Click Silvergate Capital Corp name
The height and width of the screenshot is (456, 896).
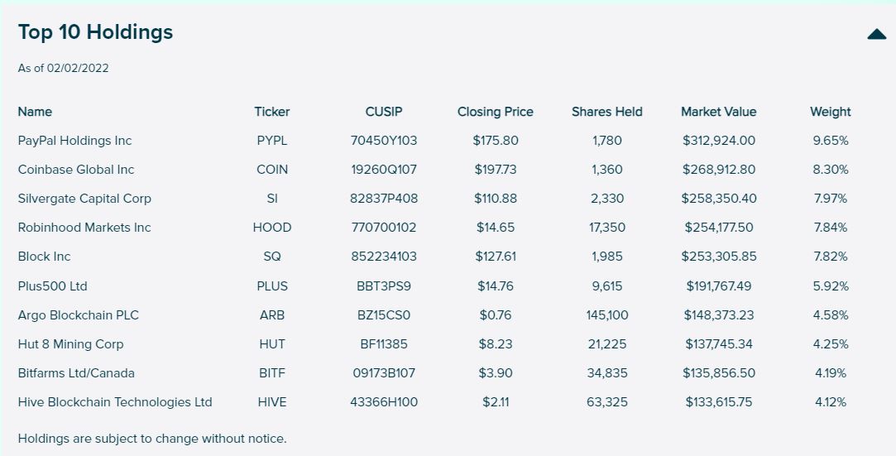click(x=84, y=199)
